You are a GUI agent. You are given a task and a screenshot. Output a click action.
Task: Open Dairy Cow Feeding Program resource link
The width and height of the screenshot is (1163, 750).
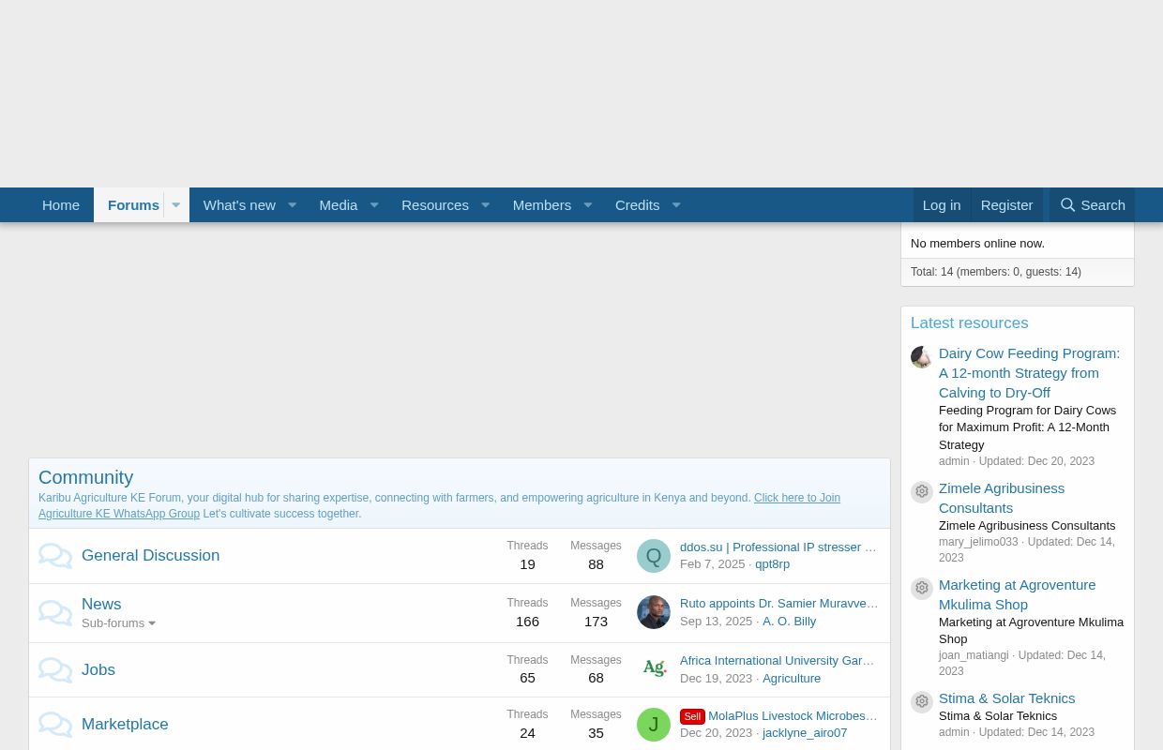point(1029,372)
